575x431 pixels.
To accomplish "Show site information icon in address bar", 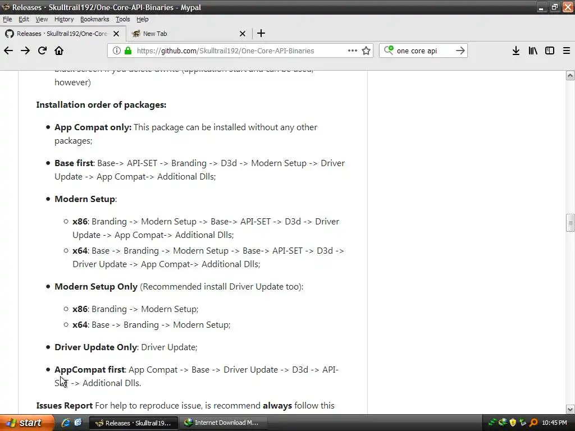I will (117, 51).
